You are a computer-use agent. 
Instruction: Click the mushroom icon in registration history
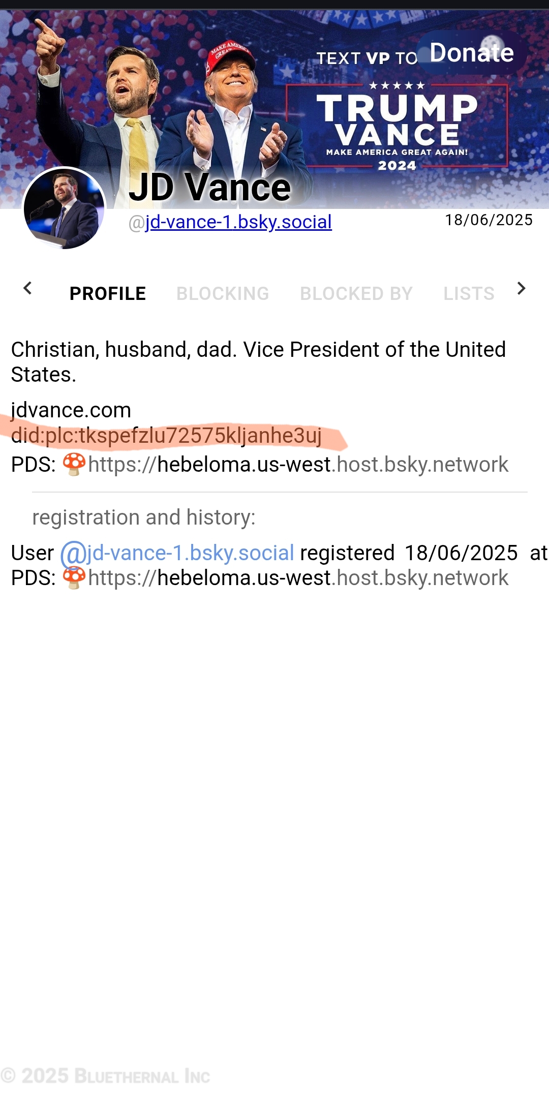[74, 578]
